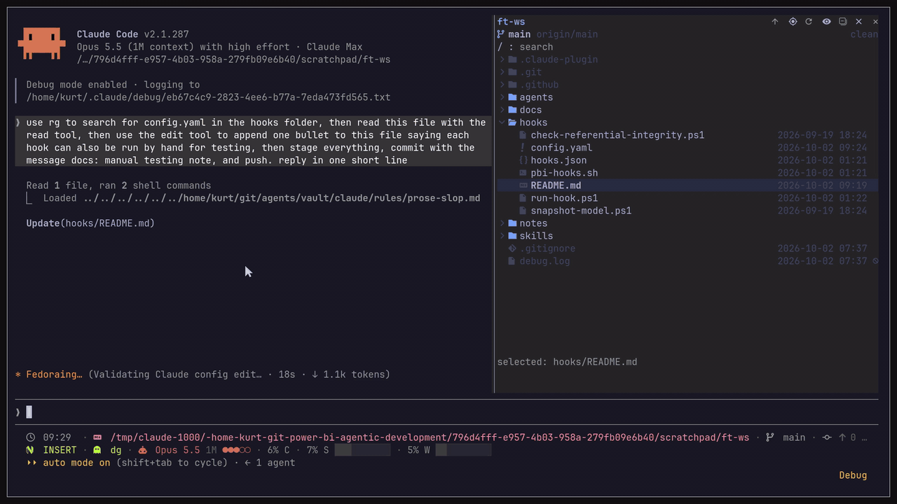Collapse all folders using the collapse icon
Screen dimensions: 897x504
pos(843,22)
